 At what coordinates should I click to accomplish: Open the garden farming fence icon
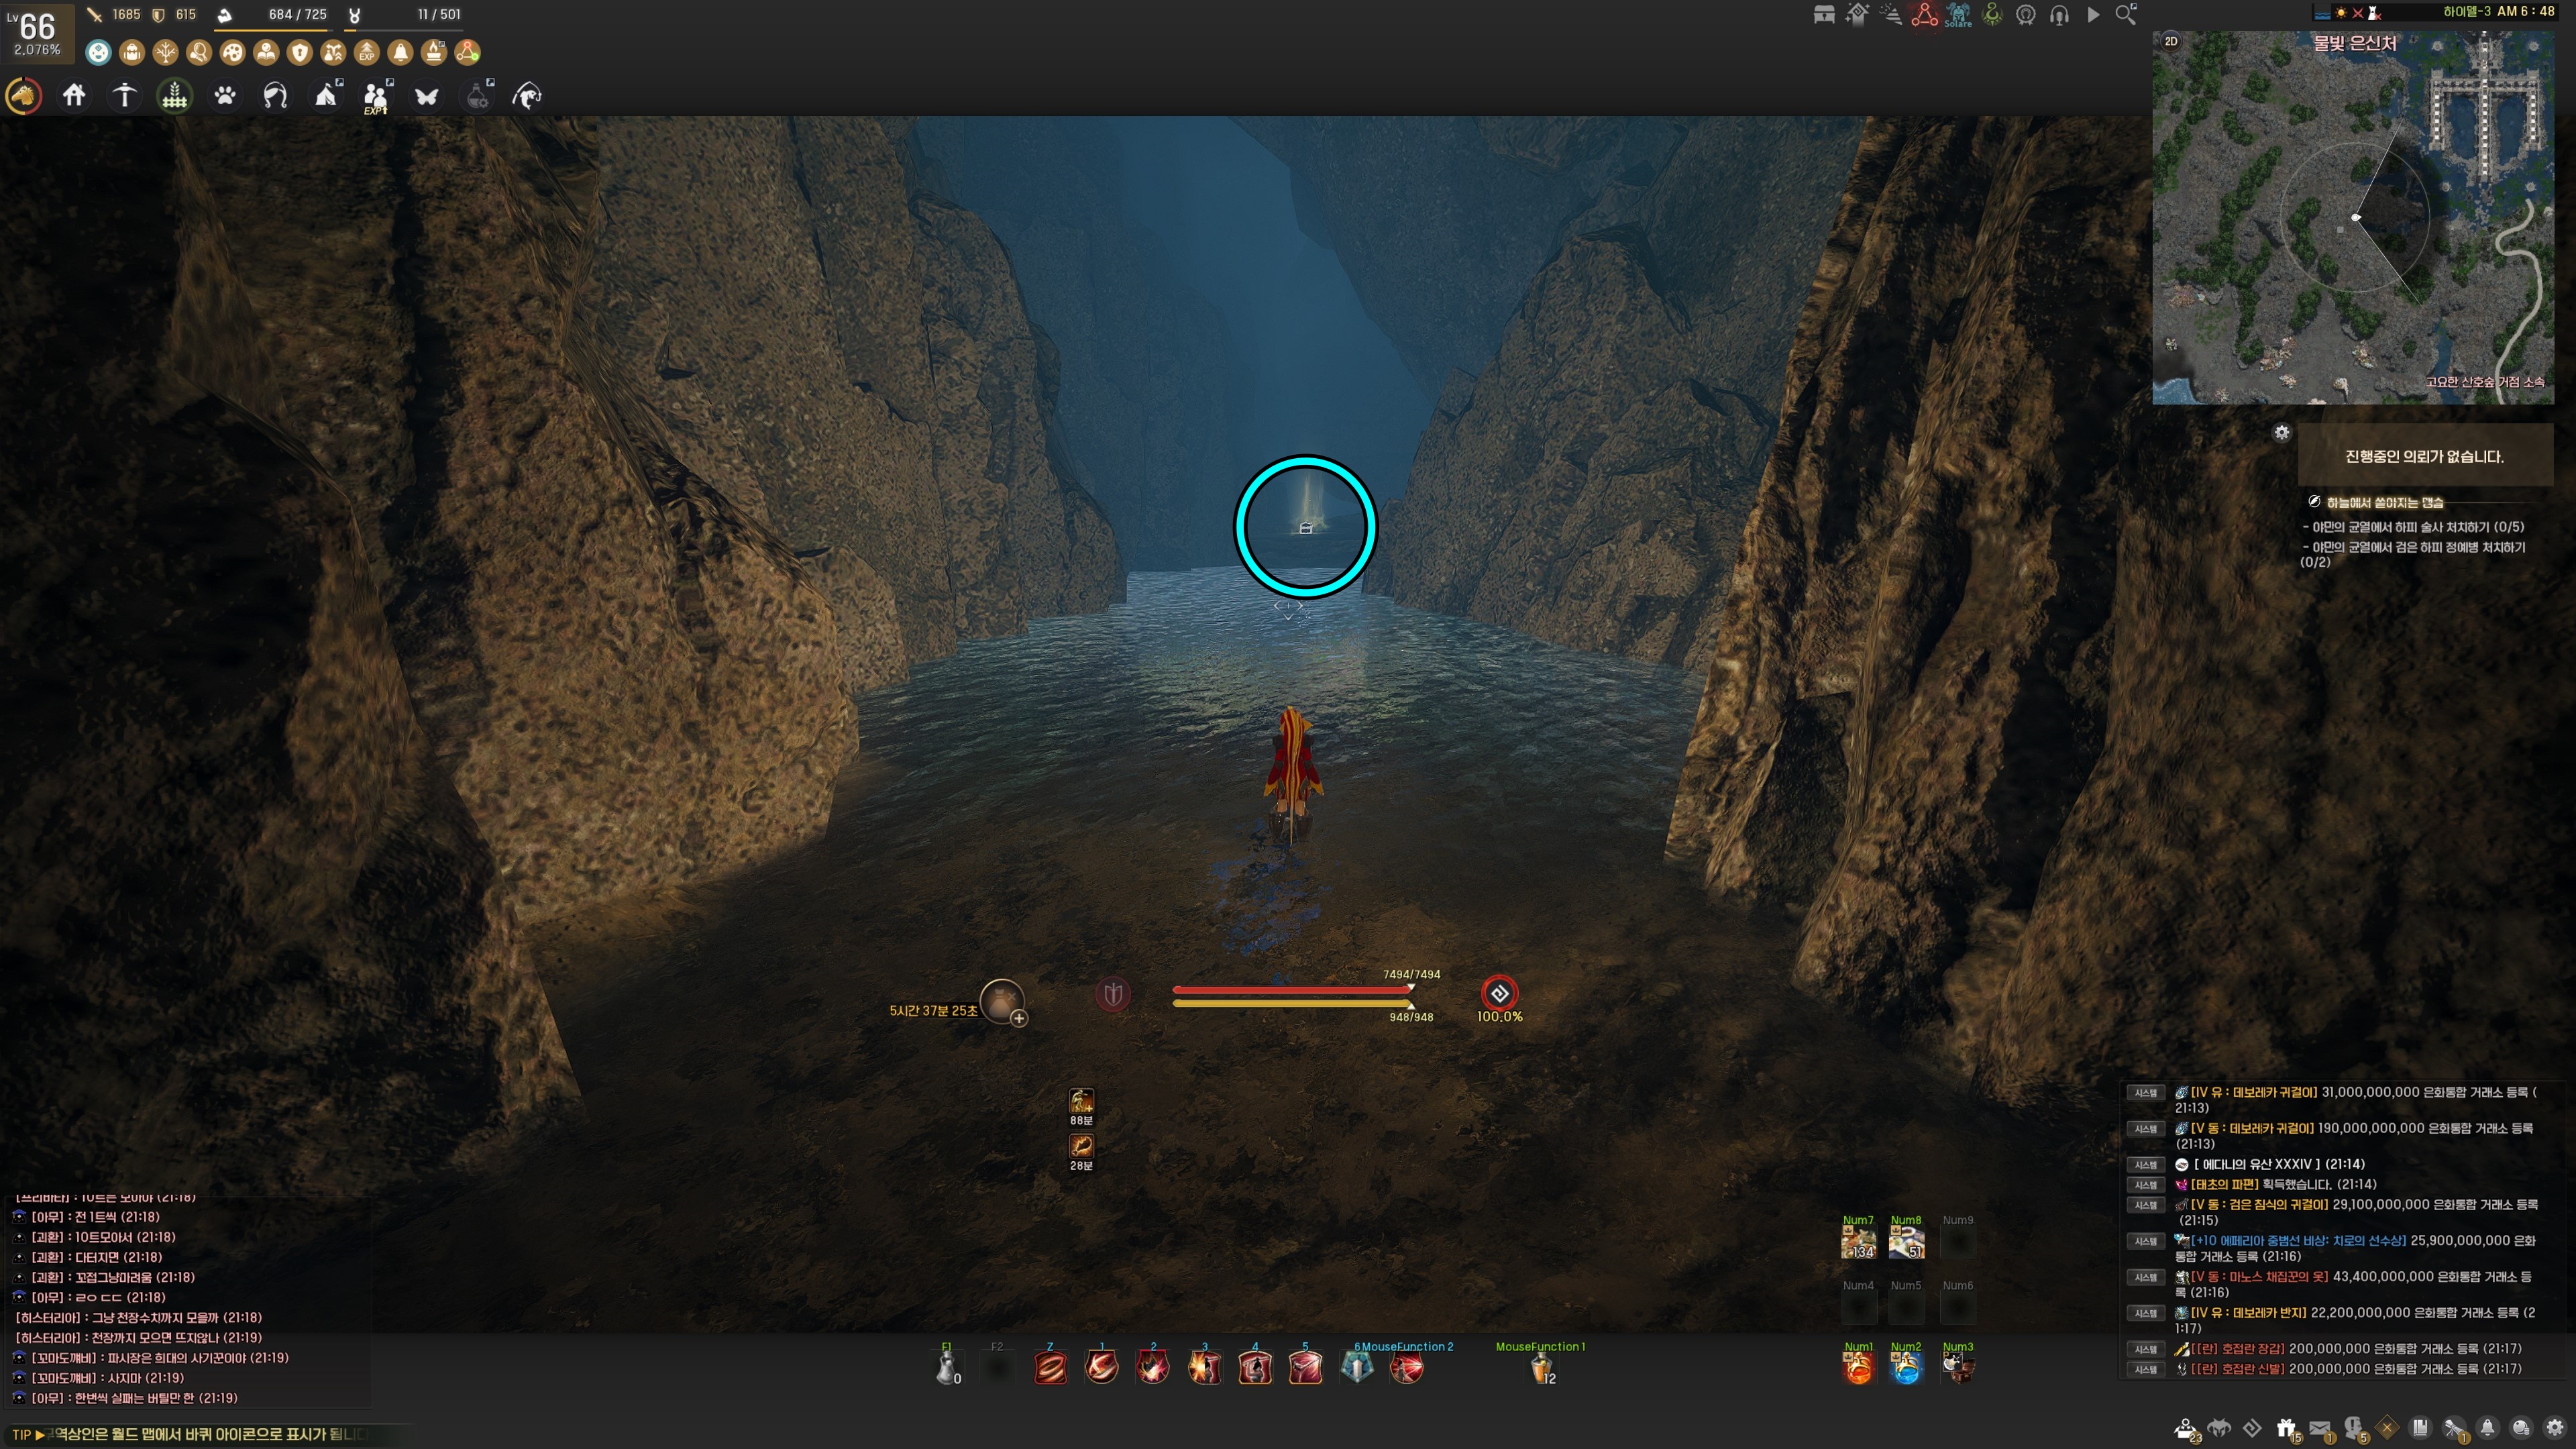coord(175,96)
